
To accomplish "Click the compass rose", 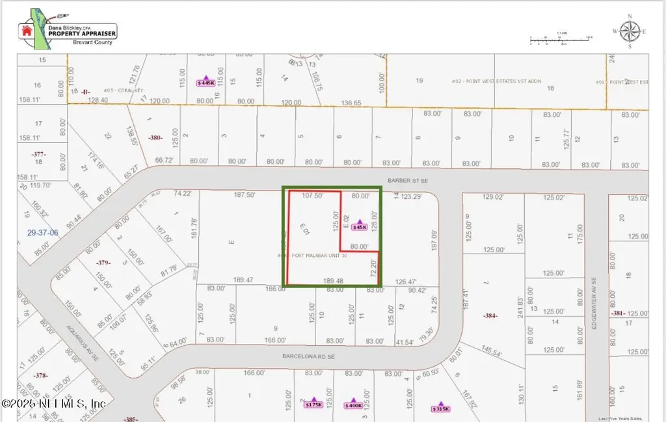I will pos(630,31).
